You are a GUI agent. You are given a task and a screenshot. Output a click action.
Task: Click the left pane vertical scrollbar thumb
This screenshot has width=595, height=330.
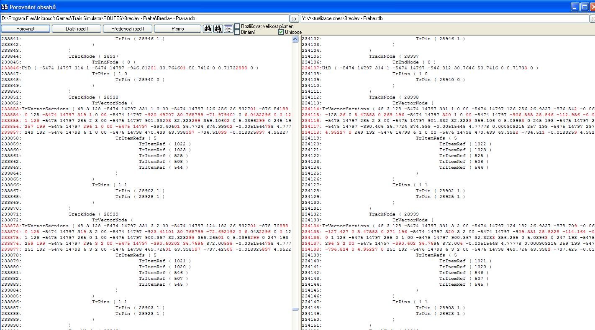click(295, 309)
